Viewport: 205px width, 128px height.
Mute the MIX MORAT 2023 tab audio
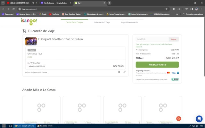pyautogui.click(x=33, y=3)
